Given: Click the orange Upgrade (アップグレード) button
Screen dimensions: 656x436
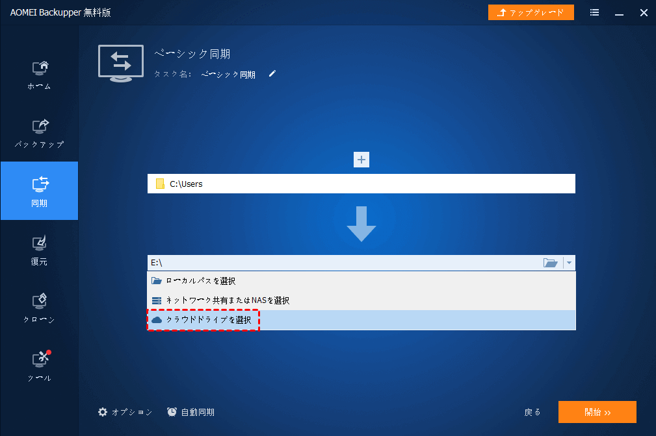Looking at the screenshot, I should pos(531,12).
